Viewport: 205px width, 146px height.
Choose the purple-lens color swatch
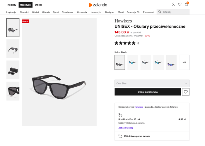coord(171,62)
